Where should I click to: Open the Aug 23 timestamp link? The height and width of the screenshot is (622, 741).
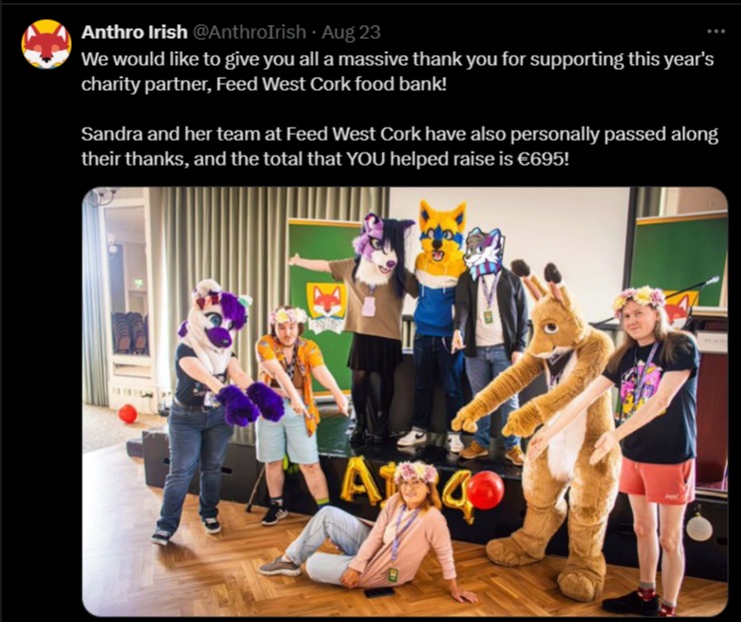point(351,32)
